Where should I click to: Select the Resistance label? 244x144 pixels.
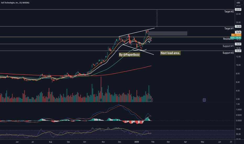(x=228, y=39)
